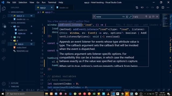Open Source Control view with badge 2
The image size is (172, 96).
4,25
